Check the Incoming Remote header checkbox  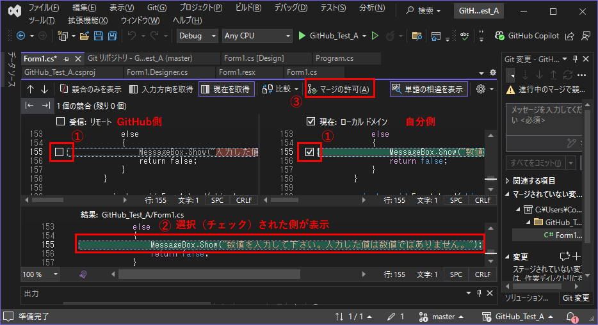(x=60, y=122)
